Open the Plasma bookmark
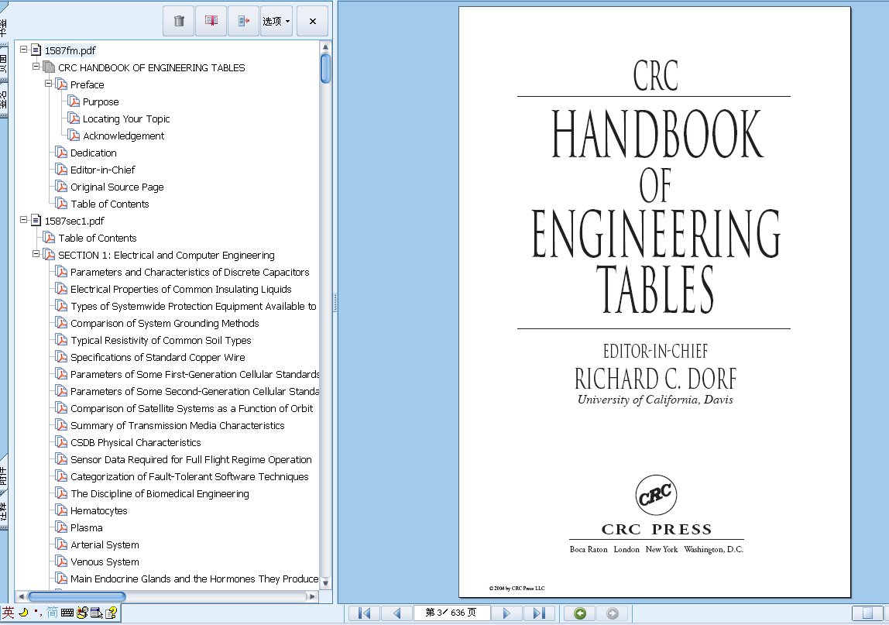The width and height of the screenshot is (889, 625). point(86,527)
